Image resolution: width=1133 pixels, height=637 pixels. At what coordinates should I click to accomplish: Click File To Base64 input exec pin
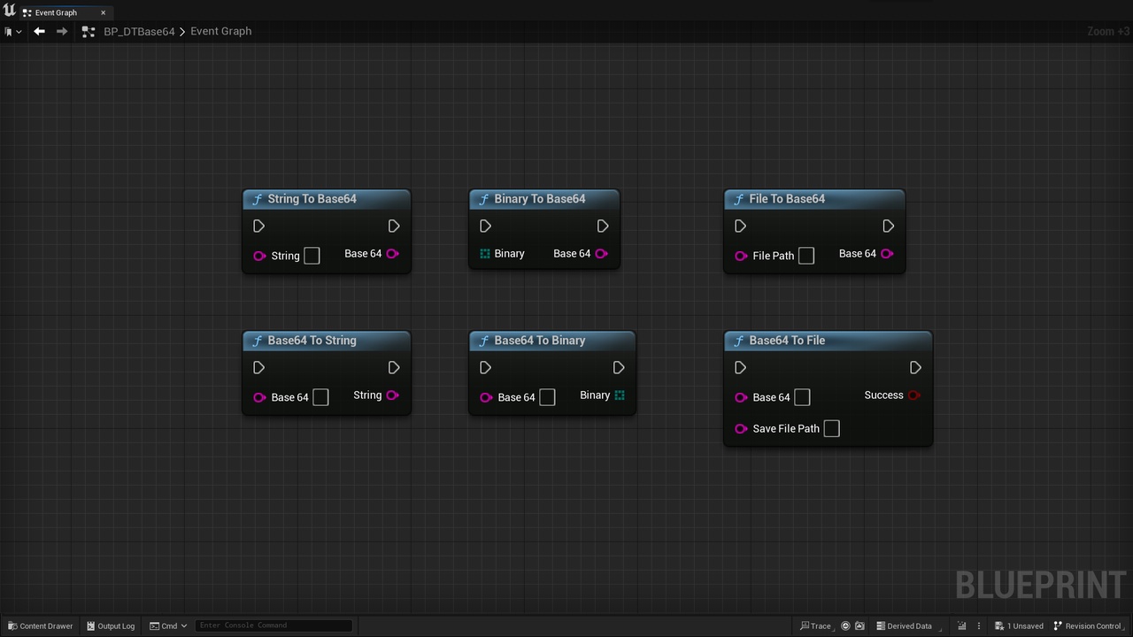(x=740, y=226)
